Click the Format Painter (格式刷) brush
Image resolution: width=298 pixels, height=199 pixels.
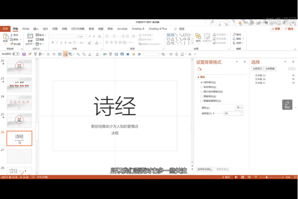point(12,44)
